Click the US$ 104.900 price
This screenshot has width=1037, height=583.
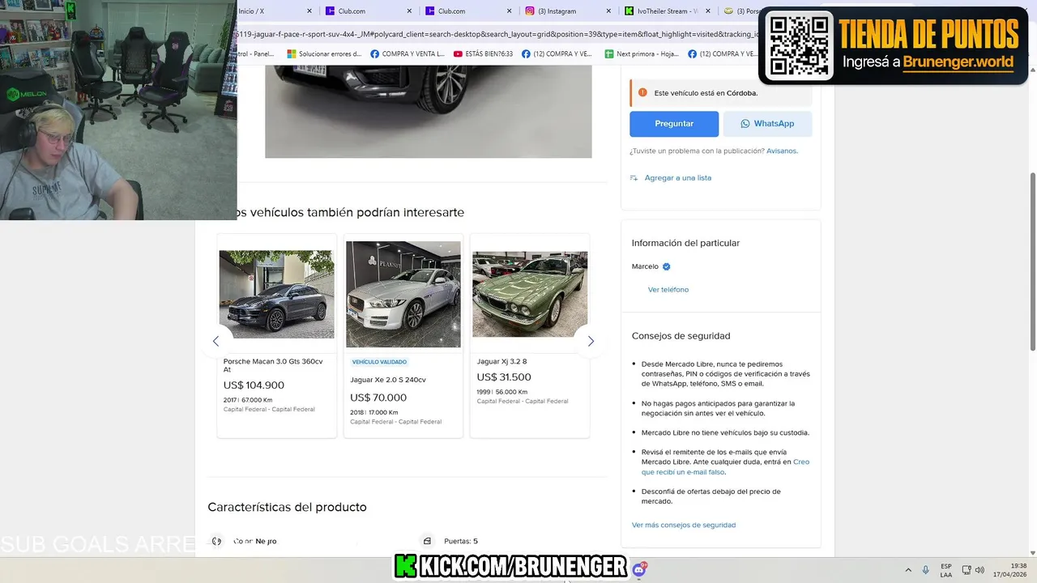tap(254, 385)
